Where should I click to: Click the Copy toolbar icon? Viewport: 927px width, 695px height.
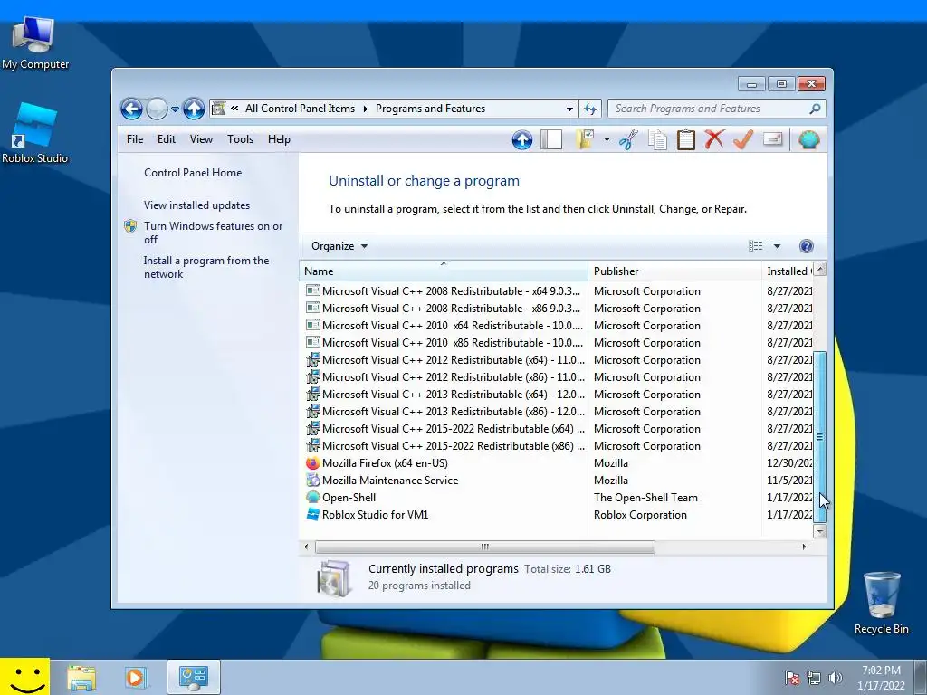657,140
